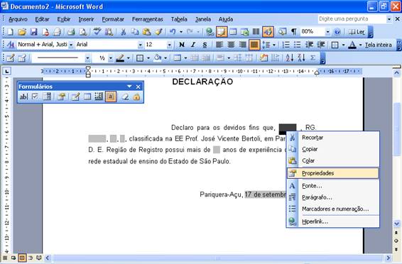Screen dimensions: 402x264
Task: Expand Formulários toolbar options arrow
Action: [129, 87]
